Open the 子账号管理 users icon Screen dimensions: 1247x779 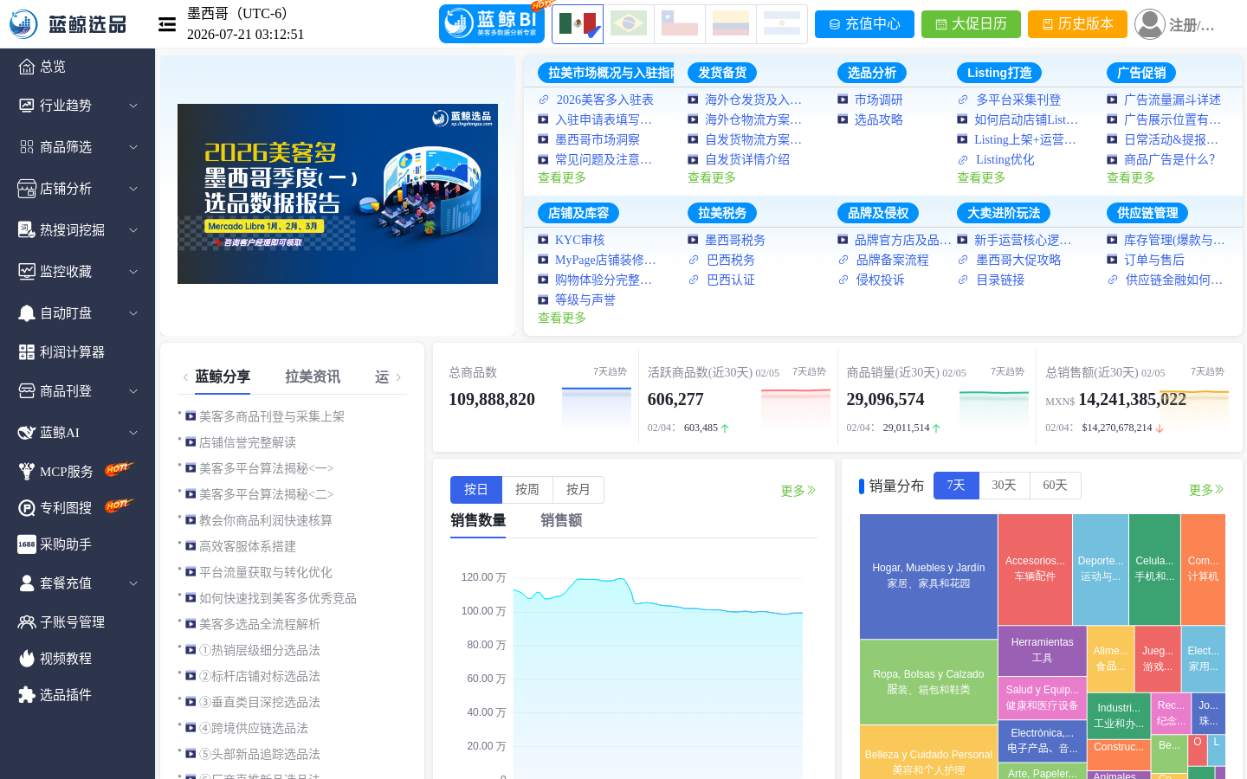27,622
